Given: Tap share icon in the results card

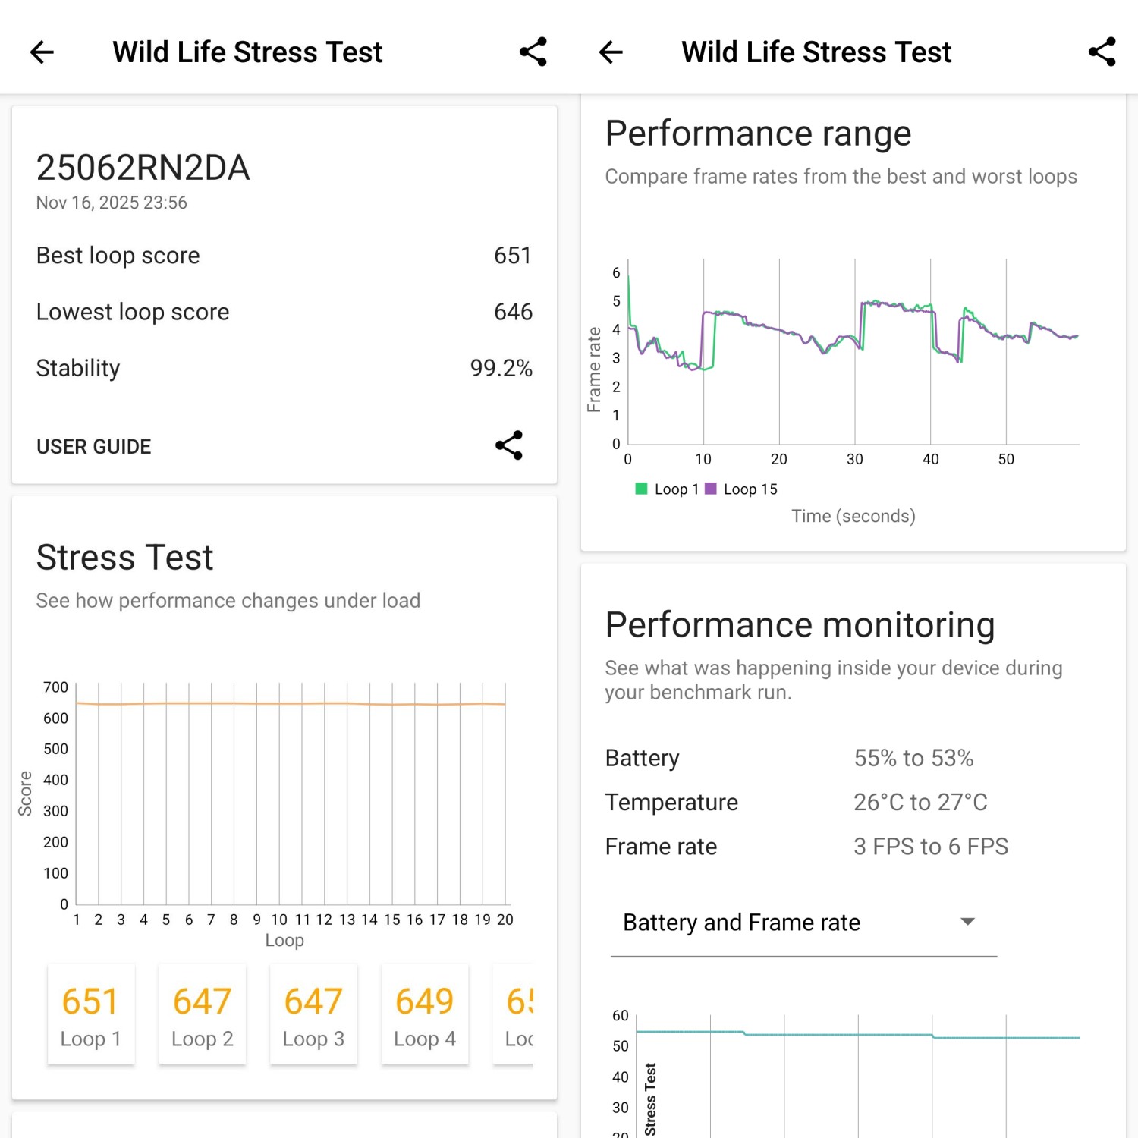Looking at the screenshot, I should (x=509, y=445).
